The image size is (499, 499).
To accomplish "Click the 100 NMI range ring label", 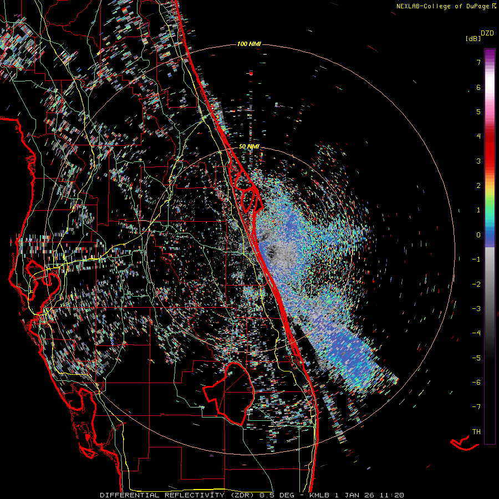I will [249, 44].
